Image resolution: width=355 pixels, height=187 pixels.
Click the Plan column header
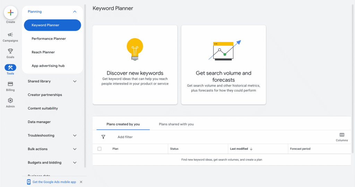[115, 149]
